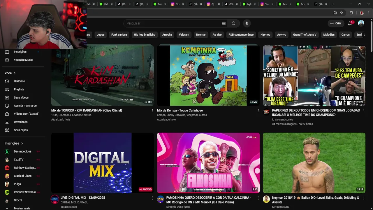
Task: Select the Funk carioca filter chip
Action: [119, 35]
